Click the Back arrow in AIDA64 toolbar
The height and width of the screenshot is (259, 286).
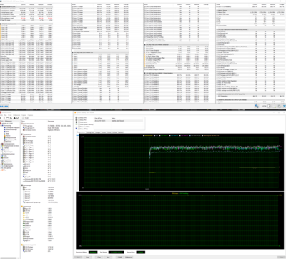point(1,118)
